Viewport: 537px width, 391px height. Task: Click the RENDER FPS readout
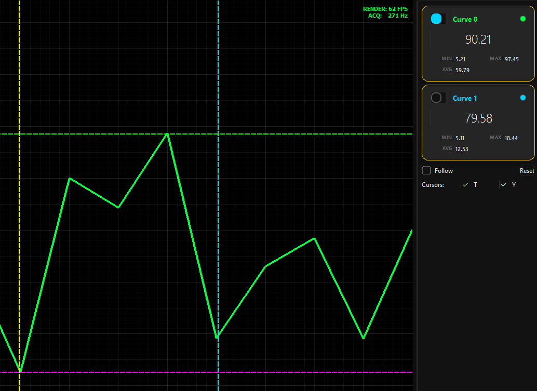pyautogui.click(x=385, y=9)
